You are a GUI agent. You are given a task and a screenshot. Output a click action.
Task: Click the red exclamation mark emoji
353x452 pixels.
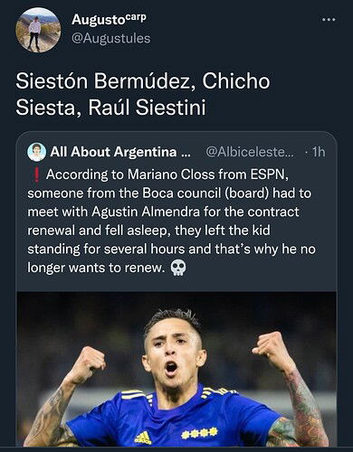[36, 174]
